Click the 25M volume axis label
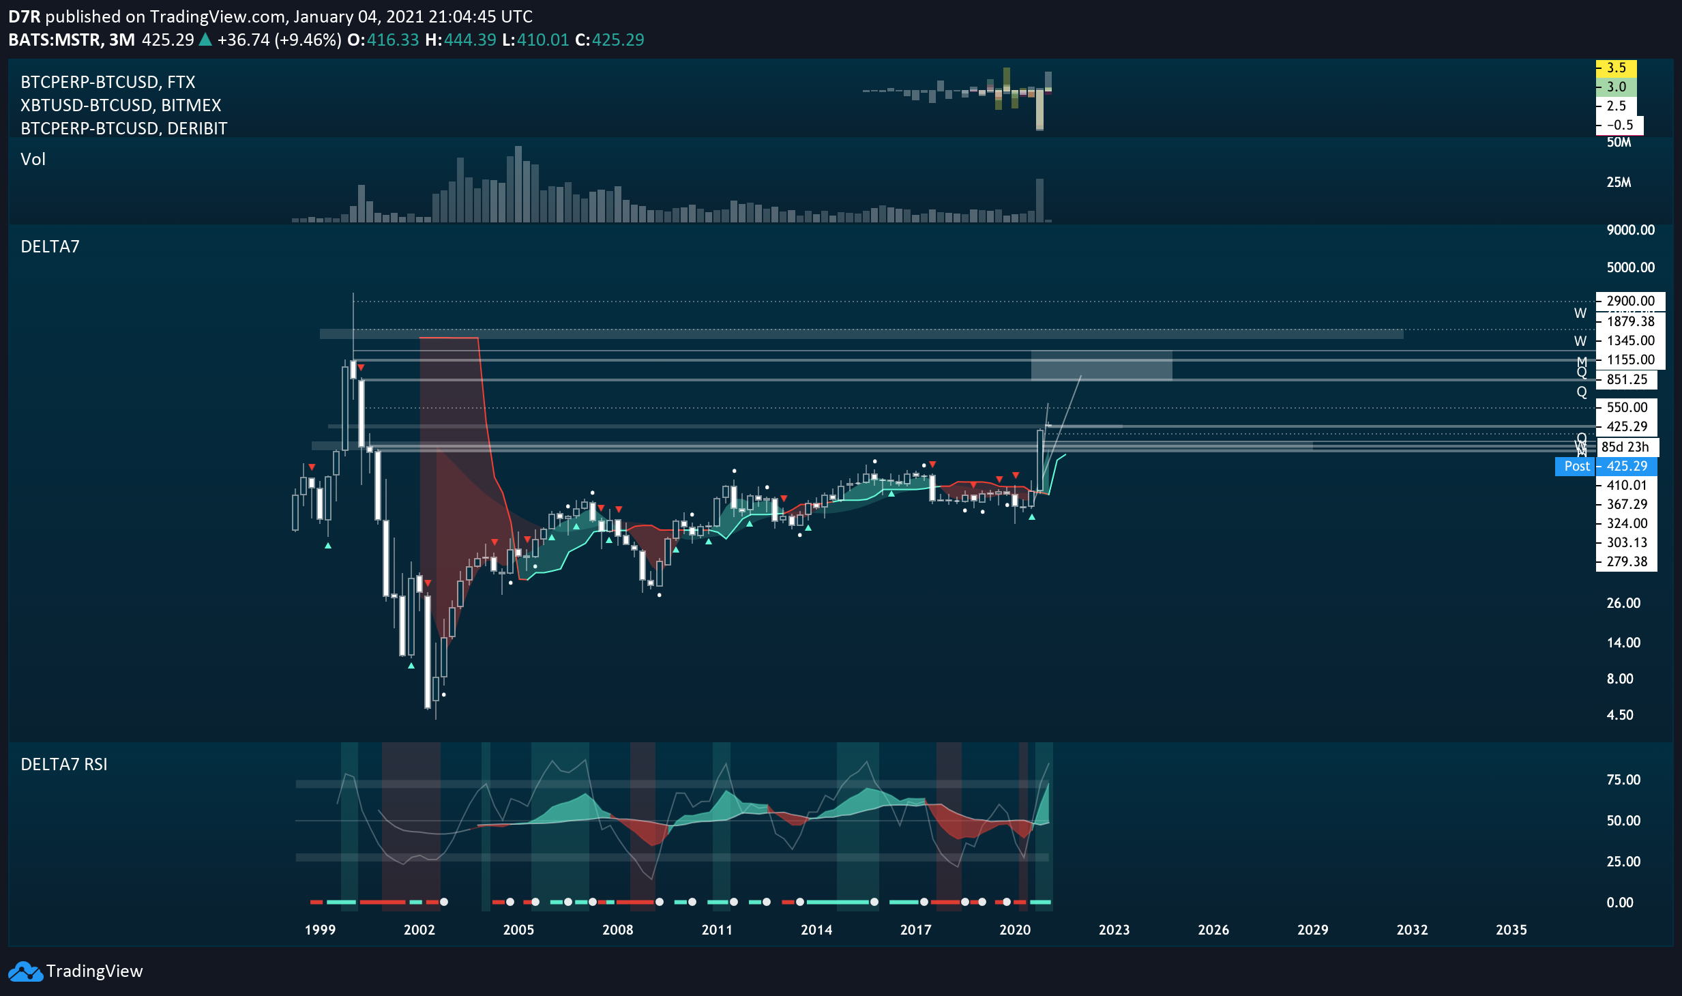This screenshot has height=996, width=1682. pos(1619,182)
